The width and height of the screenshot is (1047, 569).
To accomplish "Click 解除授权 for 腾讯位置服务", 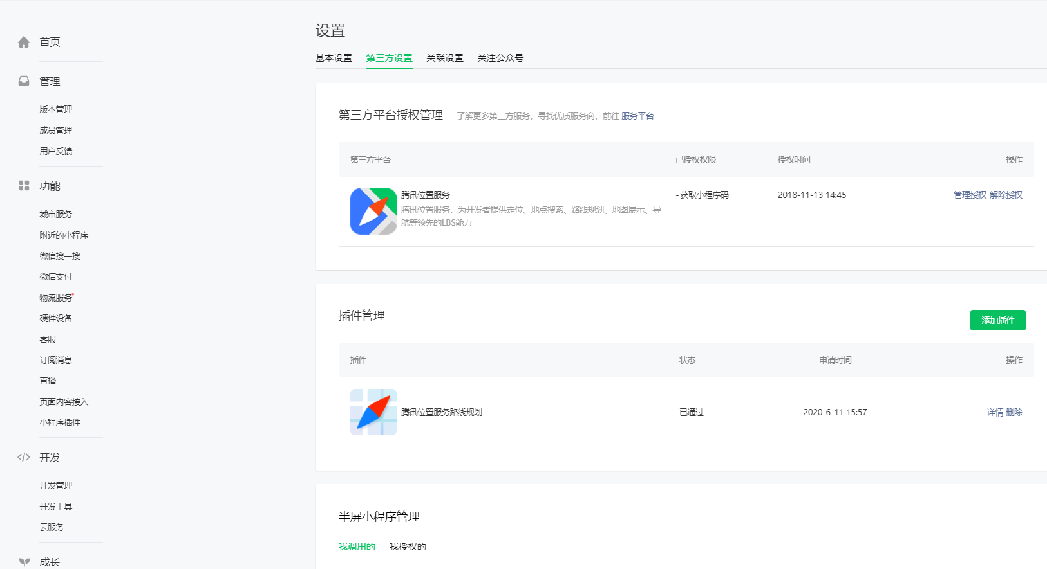I will click(x=1006, y=195).
